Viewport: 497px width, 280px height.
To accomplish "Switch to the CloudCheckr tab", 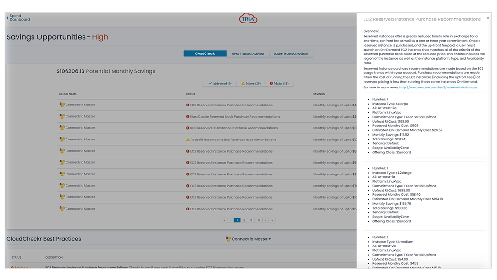I will click(205, 53).
